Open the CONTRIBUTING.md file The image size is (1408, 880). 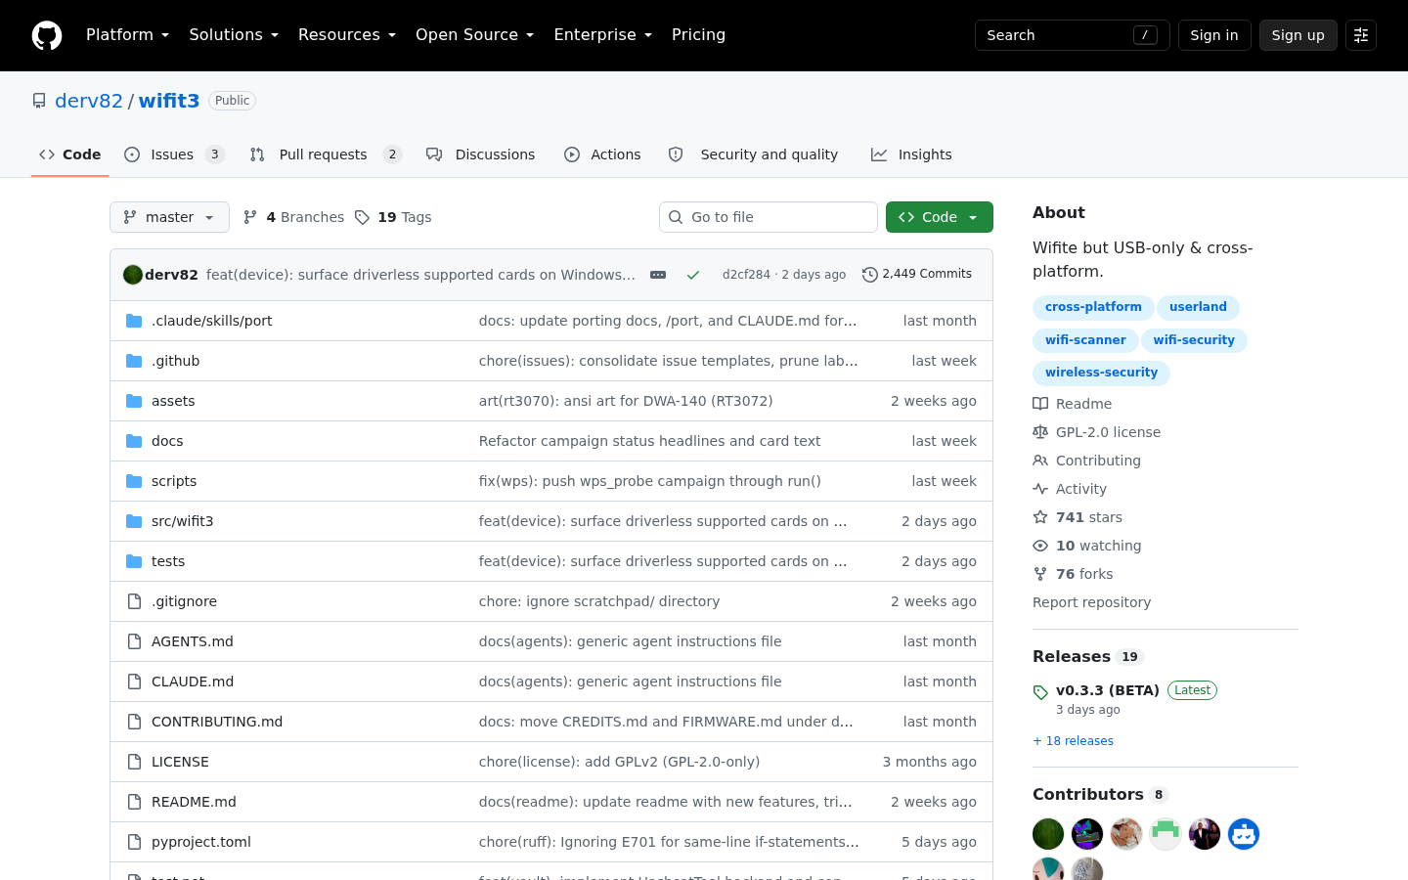tap(217, 722)
